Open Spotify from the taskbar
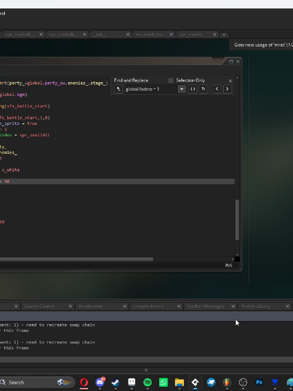 click(x=148, y=382)
